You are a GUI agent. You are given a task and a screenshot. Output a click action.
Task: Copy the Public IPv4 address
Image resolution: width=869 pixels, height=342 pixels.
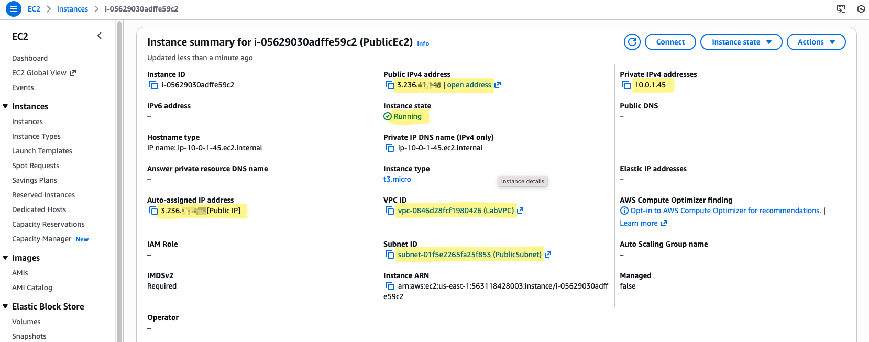tap(390, 85)
